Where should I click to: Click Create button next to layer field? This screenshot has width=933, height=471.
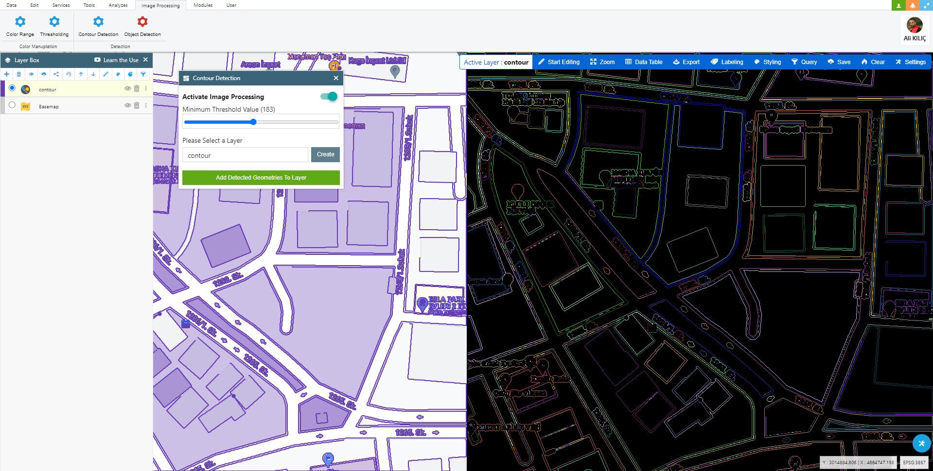pyautogui.click(x=325, y=154)
